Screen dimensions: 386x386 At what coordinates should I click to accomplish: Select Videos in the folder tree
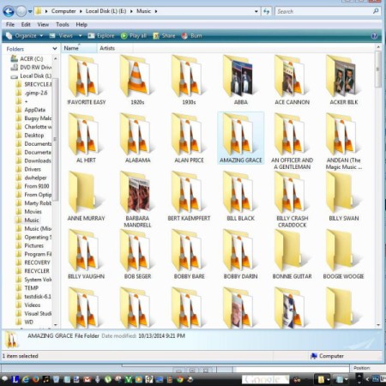pos(28,305)
